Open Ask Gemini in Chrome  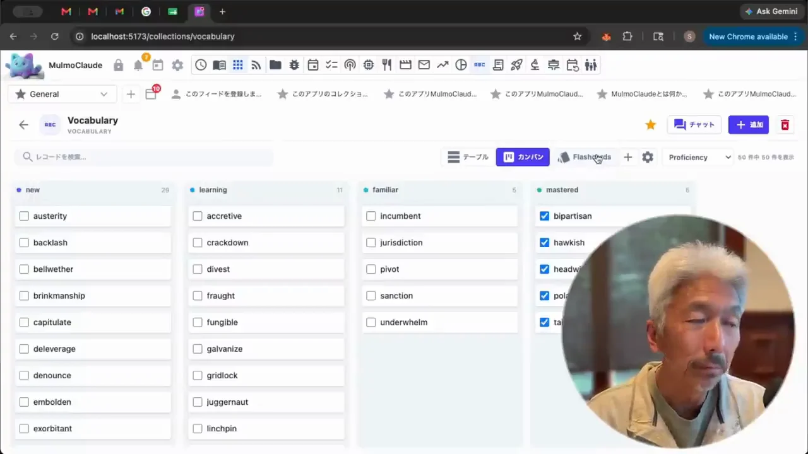point(771,11)
